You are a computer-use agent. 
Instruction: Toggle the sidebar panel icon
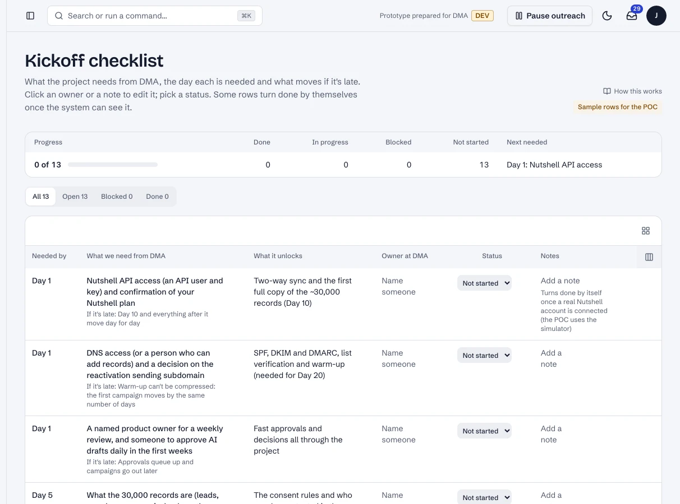tap(30, 16)
